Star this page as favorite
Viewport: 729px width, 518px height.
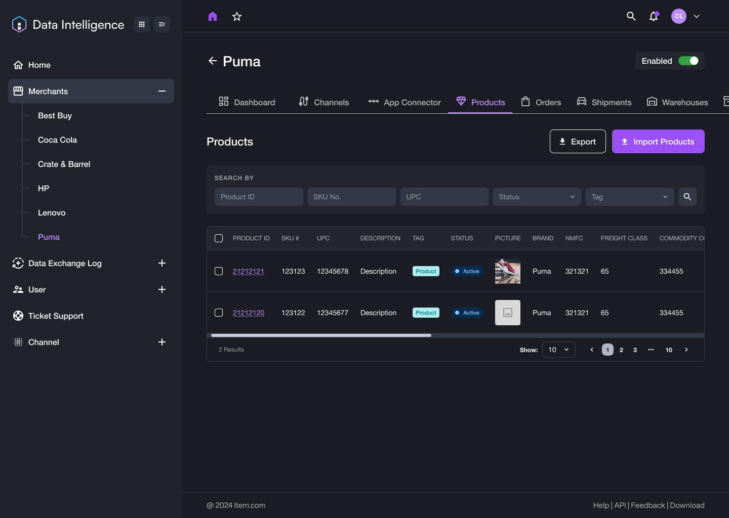pyautogui.click(x=237, y=16)
